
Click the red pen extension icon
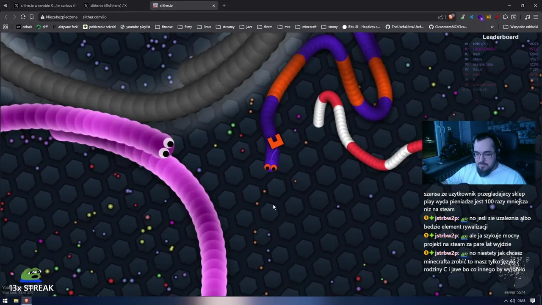(x=497, y=17)
